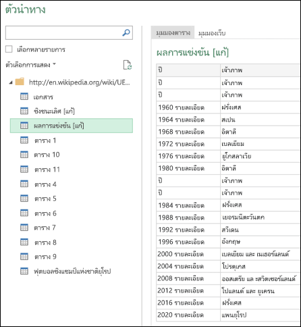301x327 pixels.
Task: Select the ตาราง 10 item
Action: 47,155
